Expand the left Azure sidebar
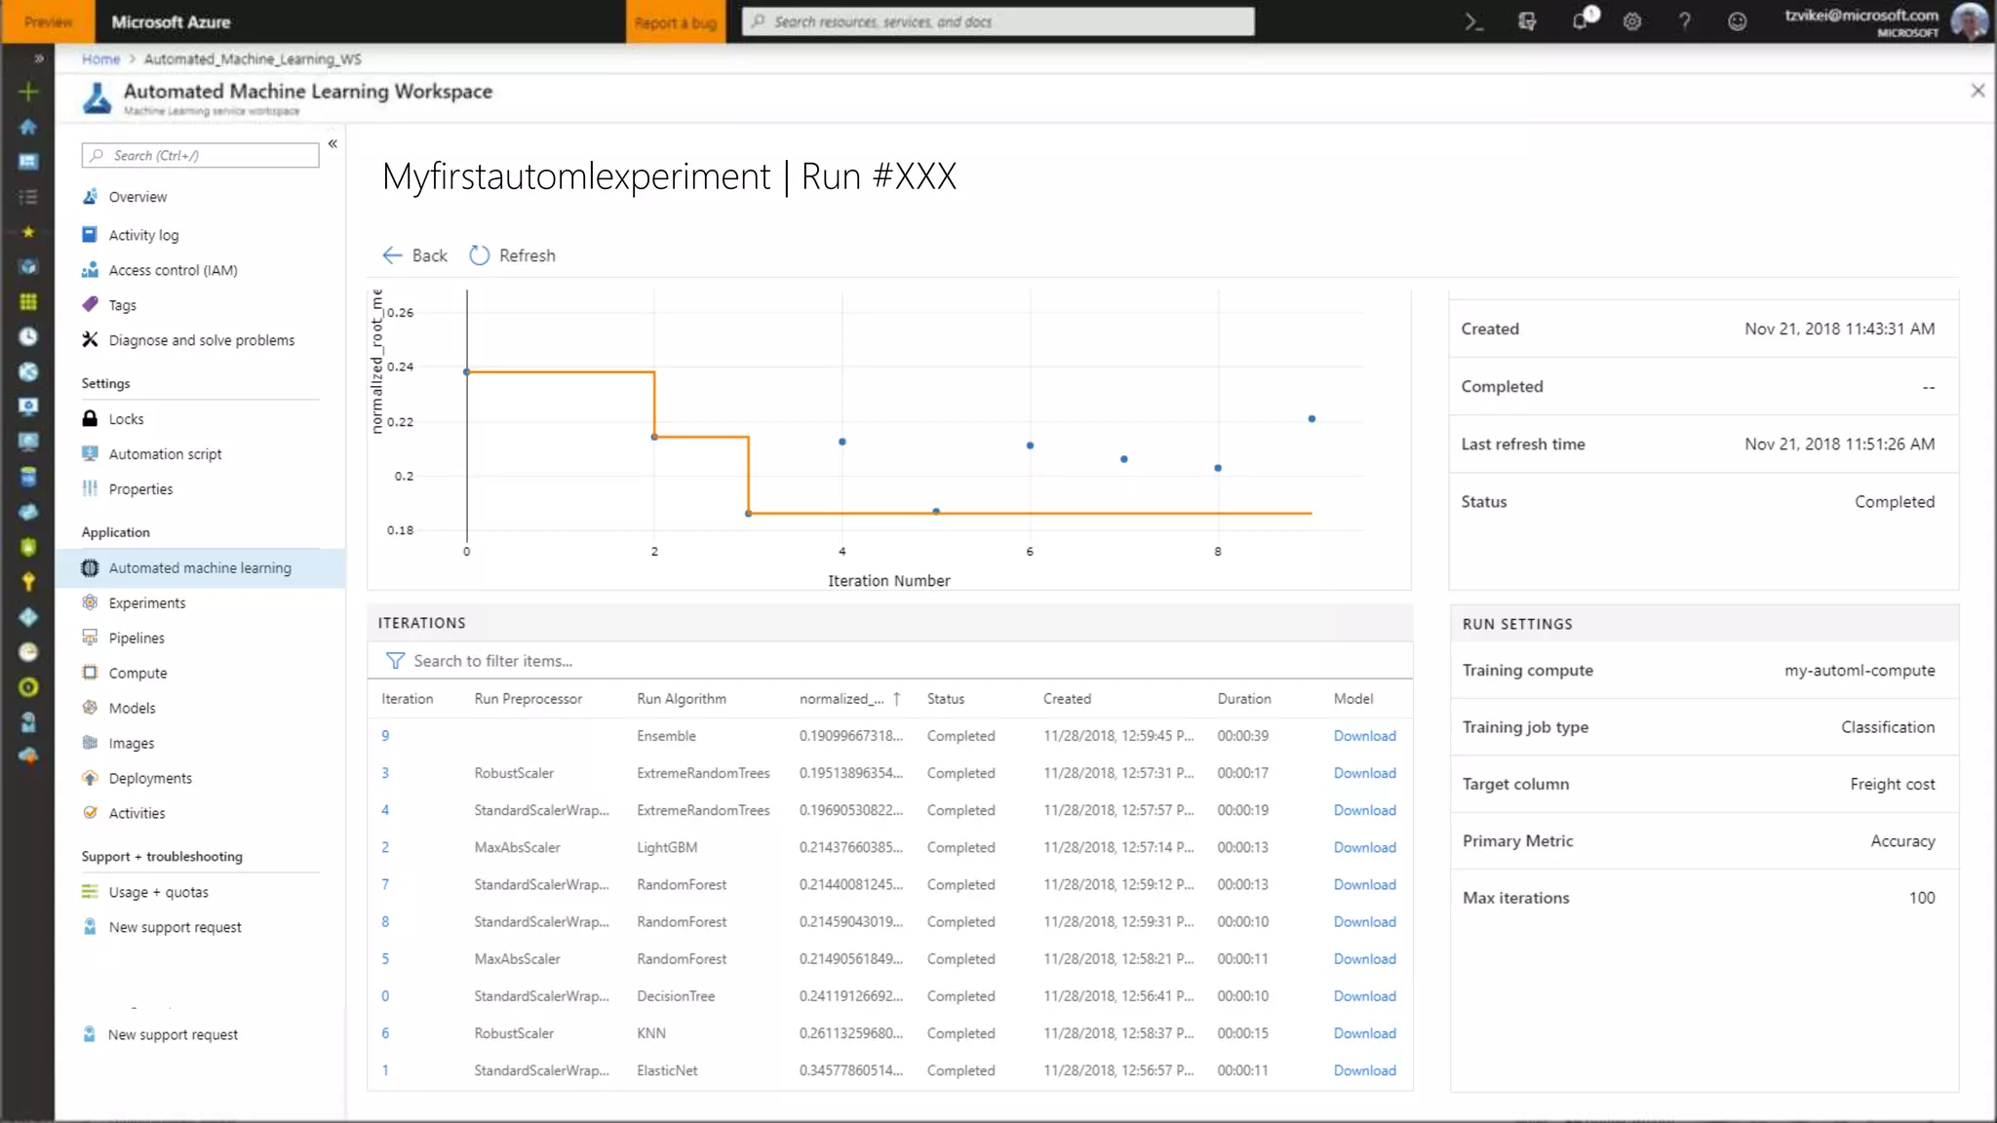 click(x=38, y=58)
